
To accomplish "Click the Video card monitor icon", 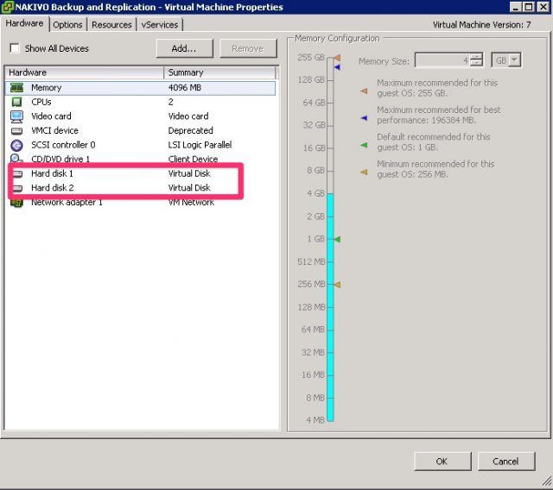I will point(16,116).
